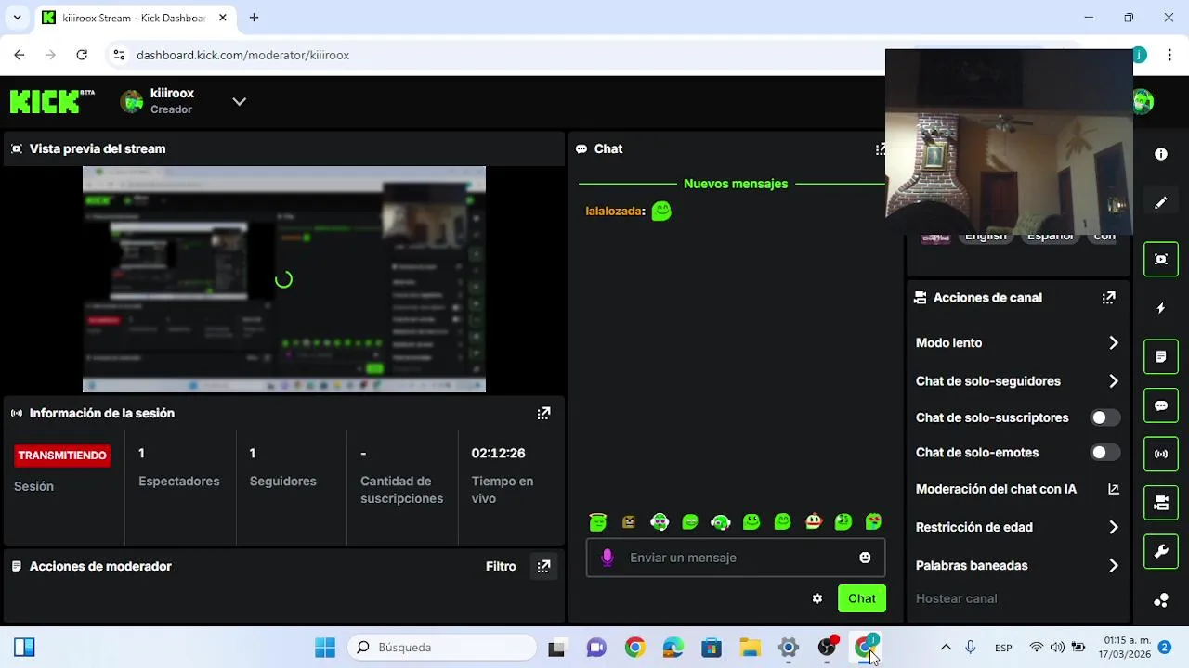Click the Espectadores label

pyautogui.click(x=179, y=482)
